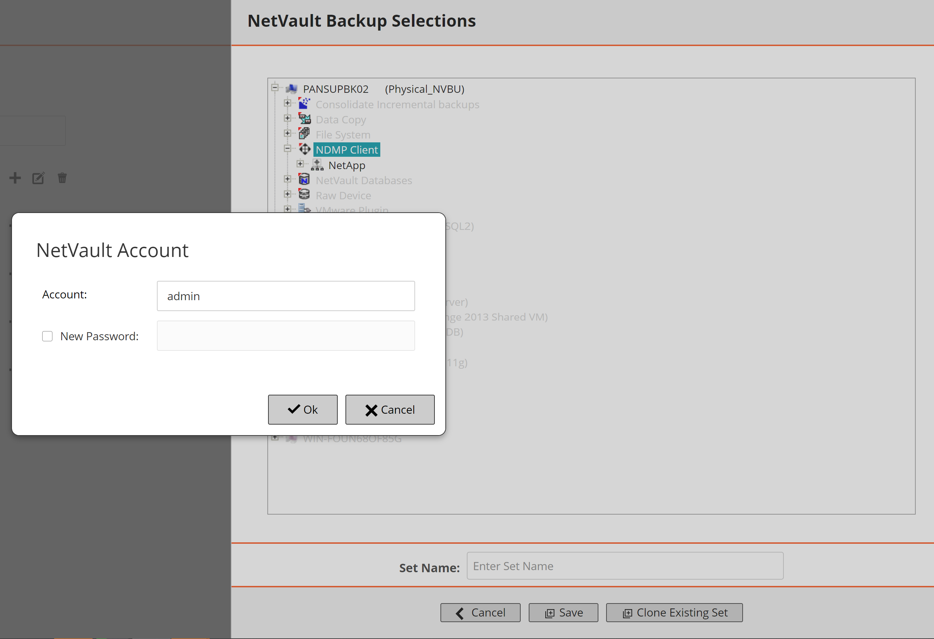
Task: Click the NDMP Client plugin icon
Action: [x=305, y=149]
